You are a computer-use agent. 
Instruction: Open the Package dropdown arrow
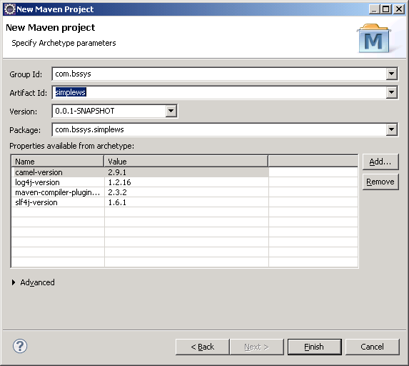[x=391, y=129]
